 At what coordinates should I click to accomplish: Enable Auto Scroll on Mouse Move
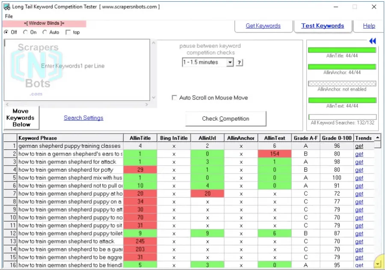pos(174,97)
